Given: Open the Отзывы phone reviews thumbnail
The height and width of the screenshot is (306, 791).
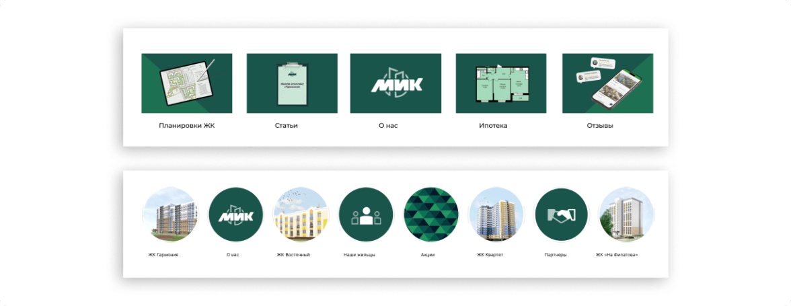Looking at the screenshot, I should pos(608,83).
